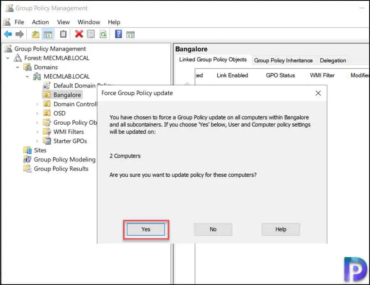Click the Default Domain Policy icon

(x=47, y=85)
